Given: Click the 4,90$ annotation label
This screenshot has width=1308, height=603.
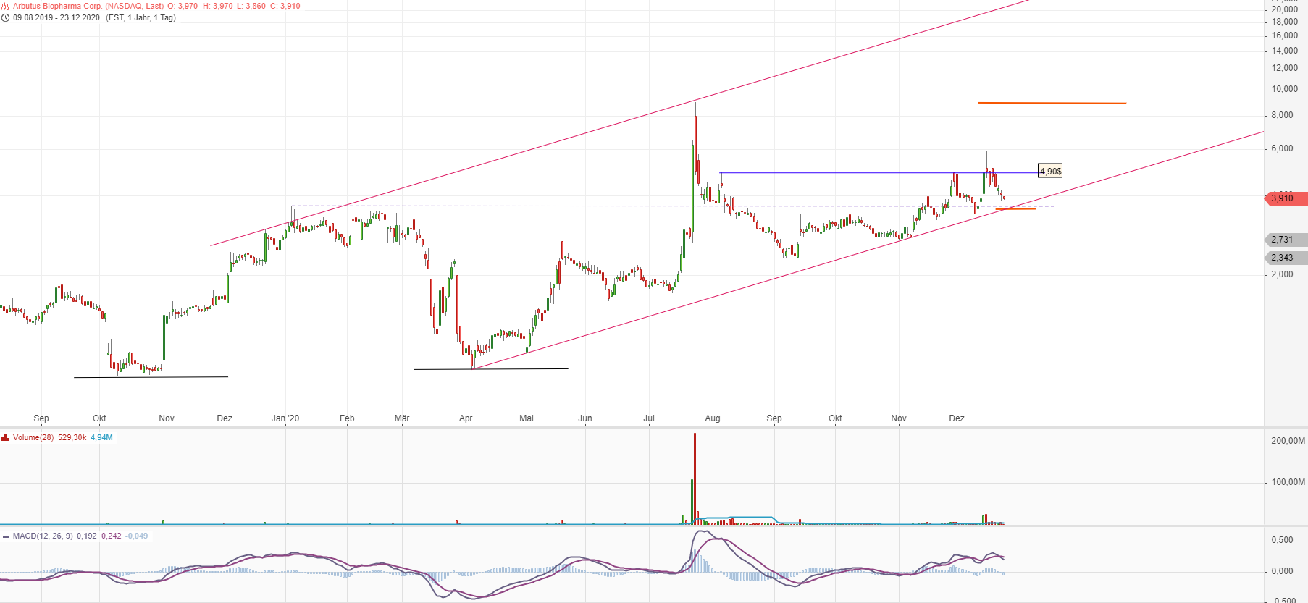Looking at the screenshot, I should pos(1049,172).
